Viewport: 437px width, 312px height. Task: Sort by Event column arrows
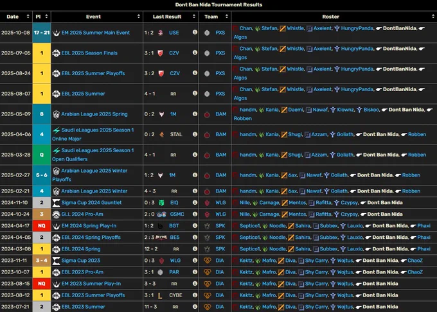139,17
